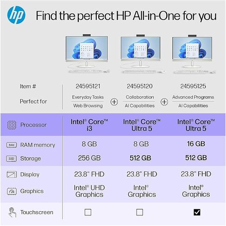Image resolution: width=226 pixels, height=226 pixels.
Task: Select the 16 GB model computer image
Action: 193,54
